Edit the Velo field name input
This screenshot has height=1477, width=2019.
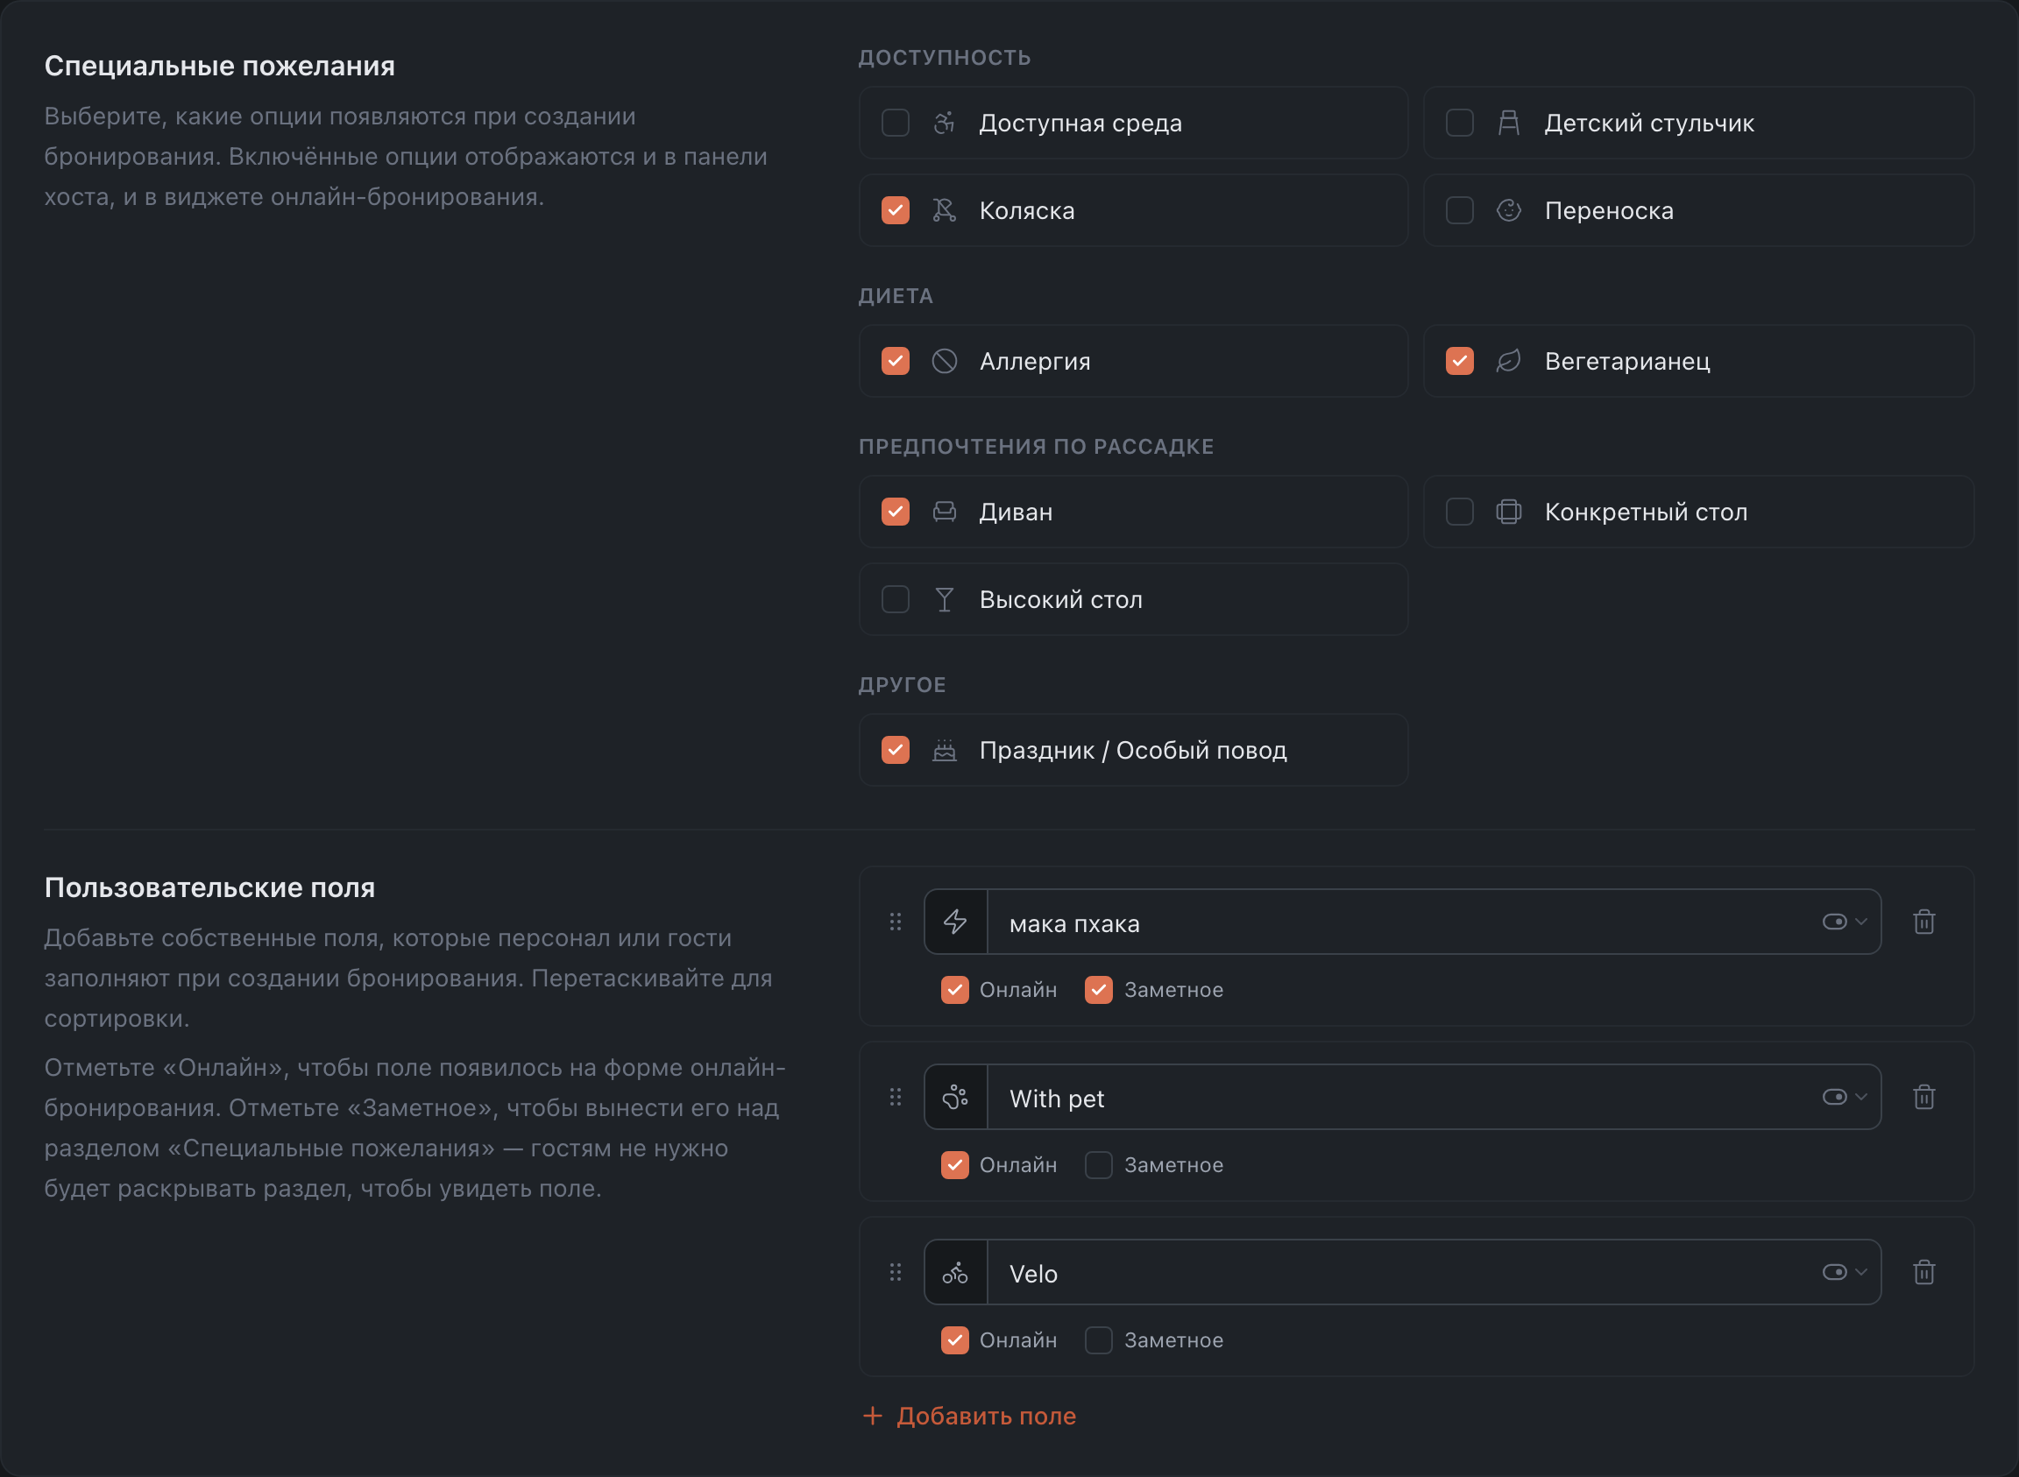click(1404, 1273)
